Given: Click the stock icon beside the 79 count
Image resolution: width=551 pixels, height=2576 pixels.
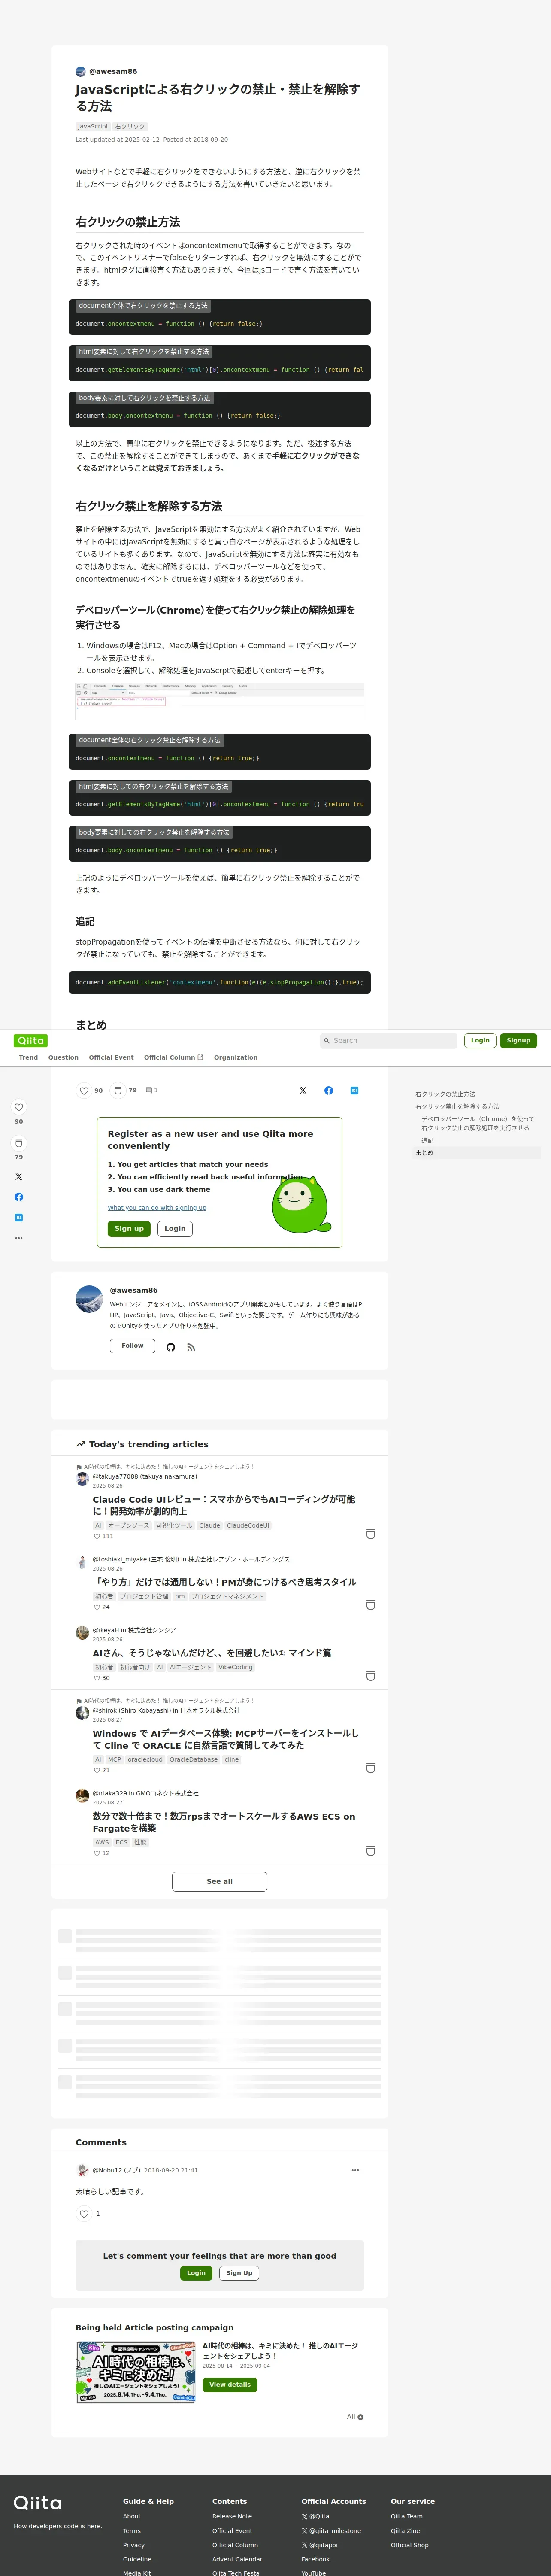Looking at the screenshot, I should click(118, 1090).
